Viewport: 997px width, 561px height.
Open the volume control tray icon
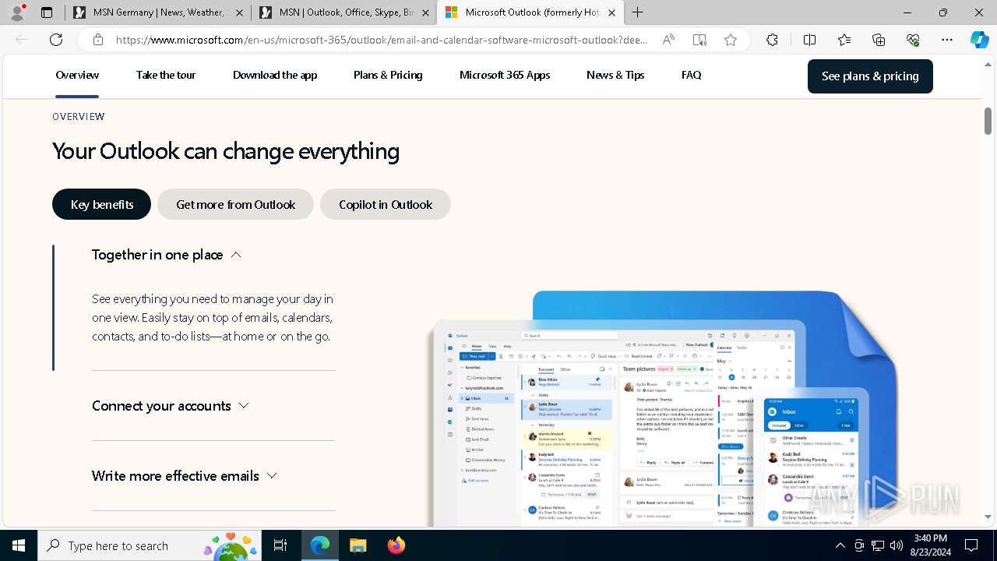pos(897,545)
